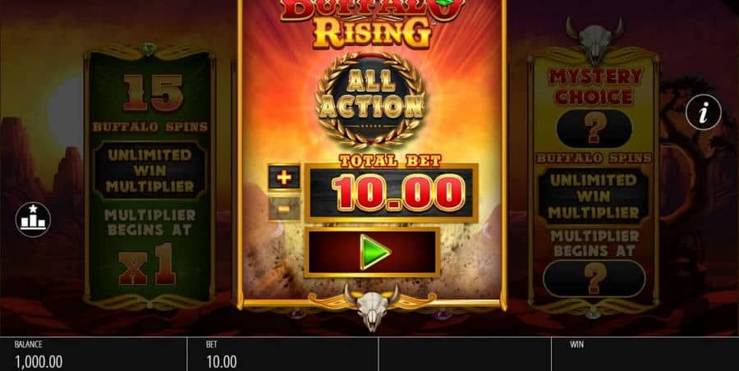Image resolution: width=739 pixels, height=371 pixels.
Task: Open the info icon
Action: pos(703,112)
